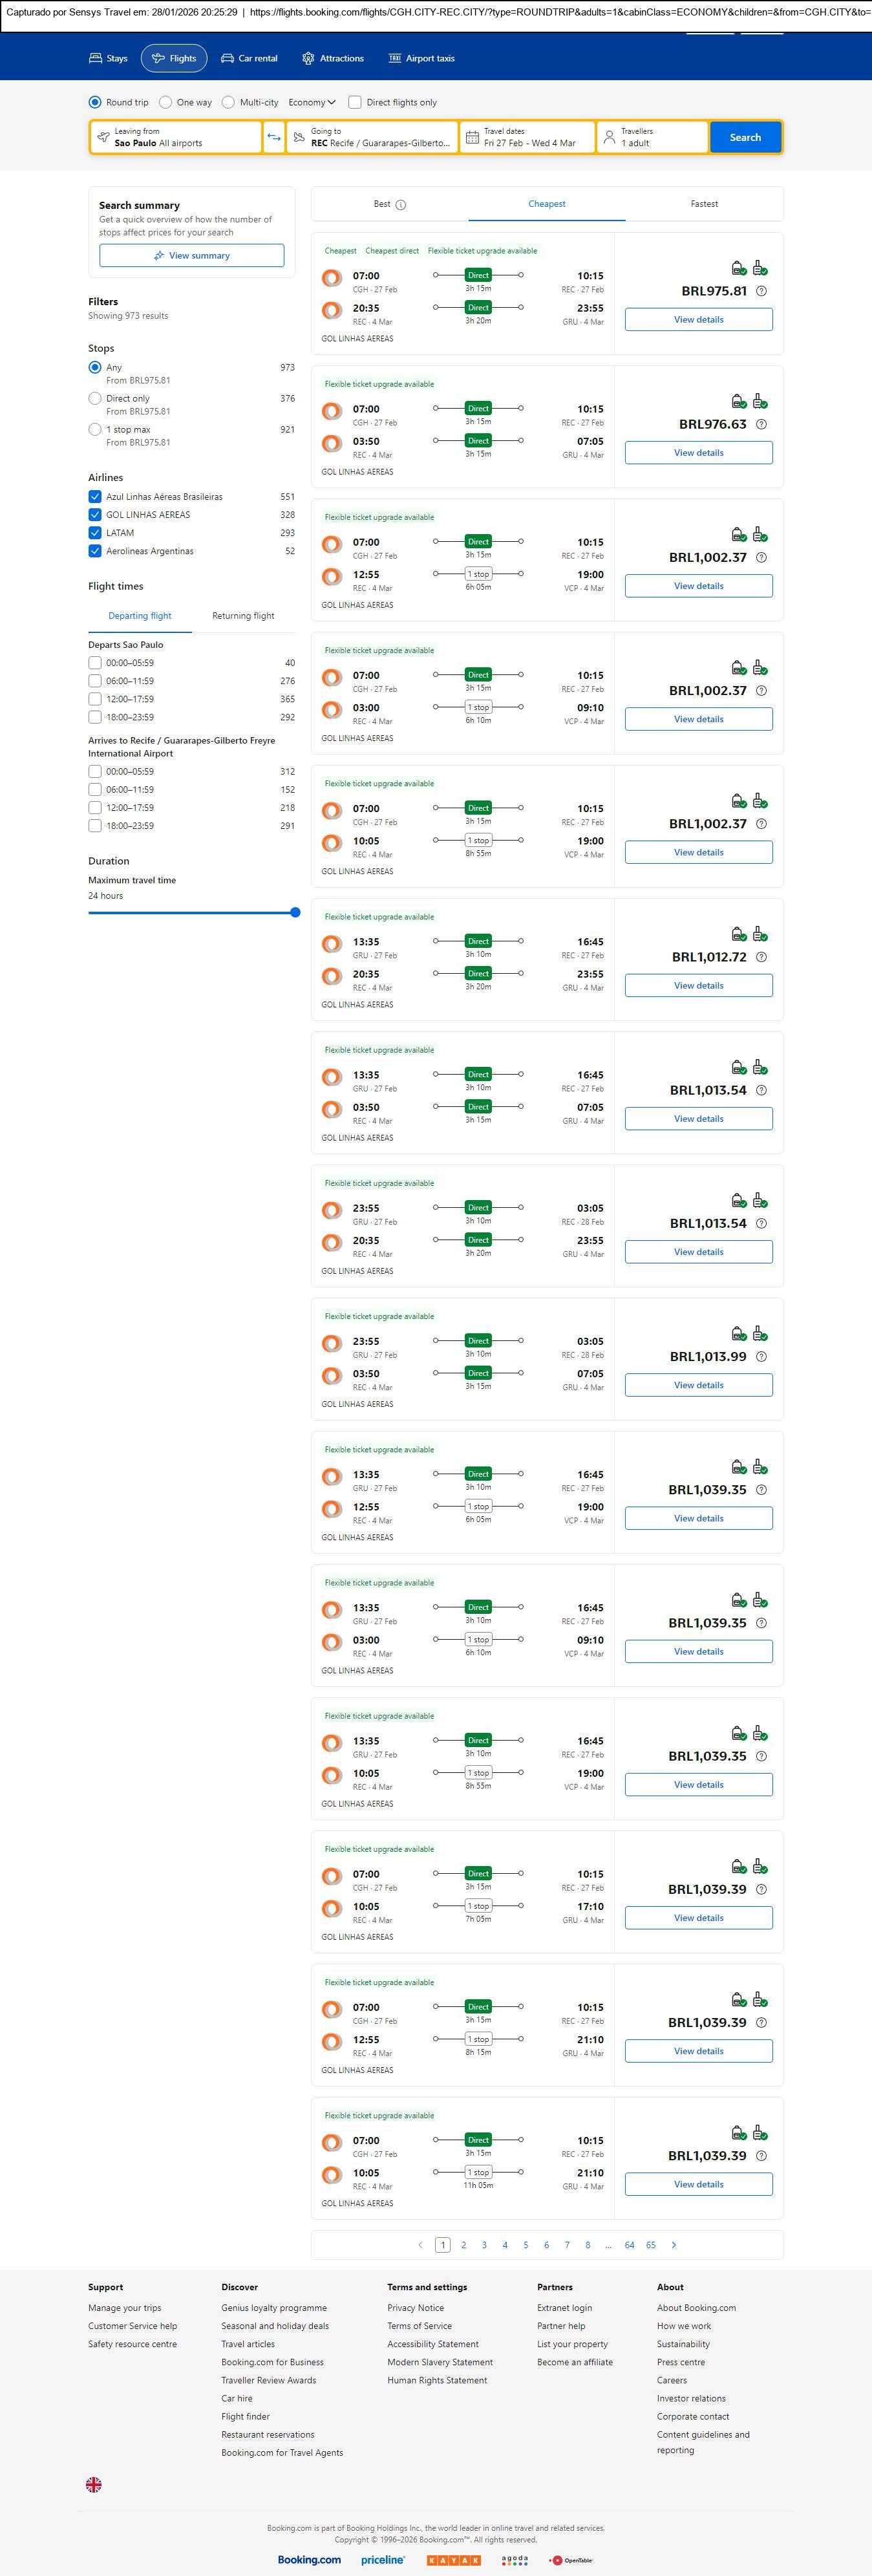Switch to the Fastest results tab
872x2576 pixels.
coord(704,204)
